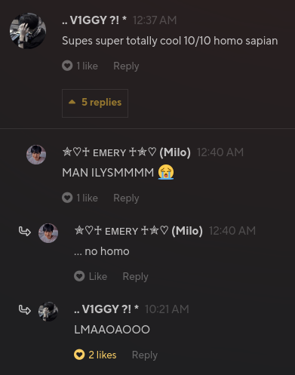Open V1GGY's avatar on LMAAOAOOO reply
Screen dimensions: 295x375
point(48,312)
